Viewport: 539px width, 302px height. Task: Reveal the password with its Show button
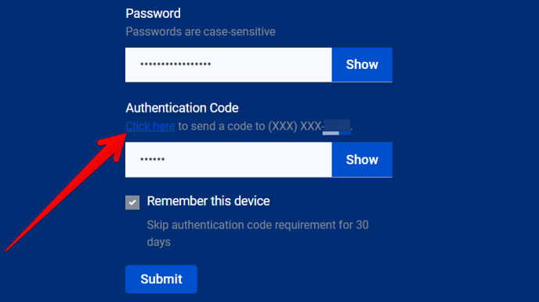(362, 65)
